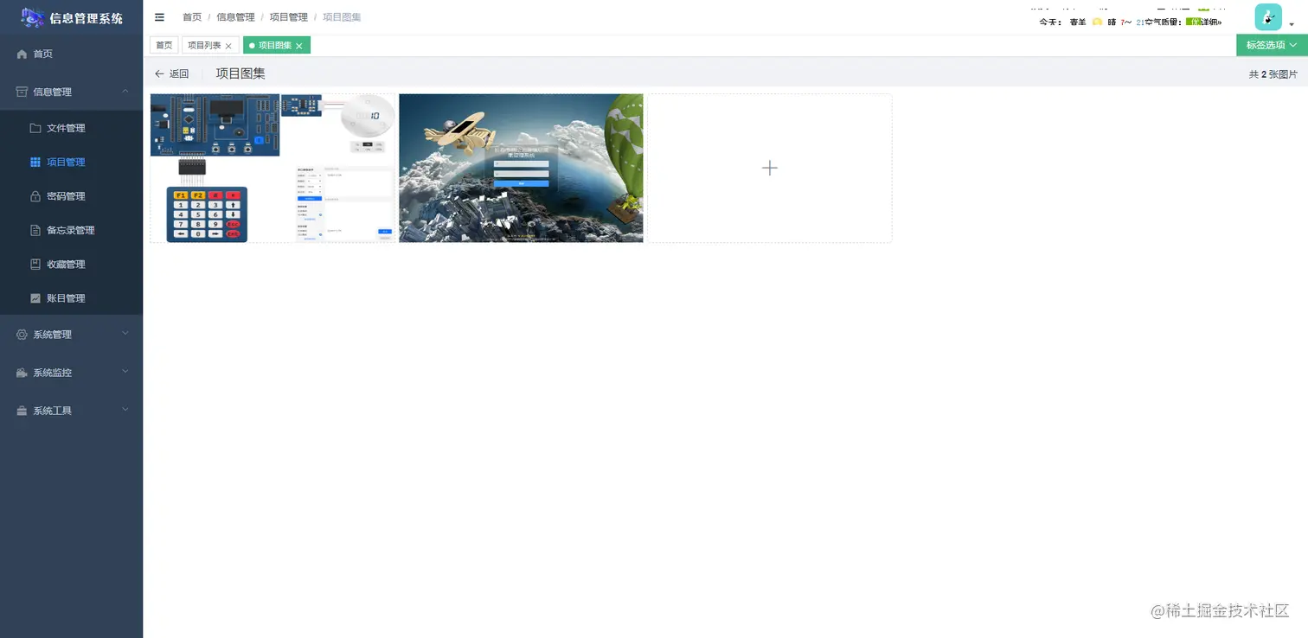The height and width of the screenshot is (638, 1308).
Task: Expand the 系统工具 chevron
Action: click(x=125, y=409)
